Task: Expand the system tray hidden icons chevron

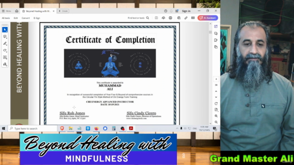Action: tap(177, 128)
